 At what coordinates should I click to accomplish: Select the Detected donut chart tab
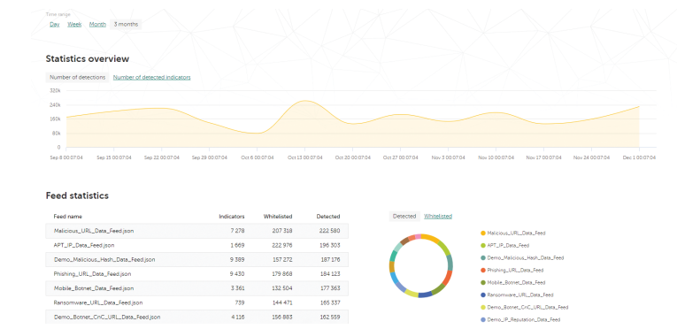click(x=404, y=217)
